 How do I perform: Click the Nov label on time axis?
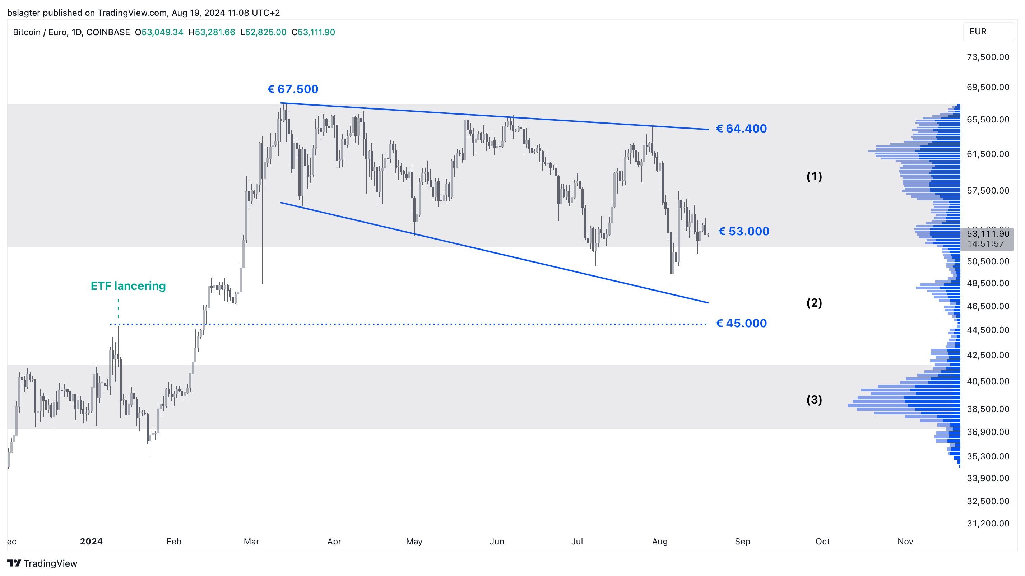[905, 542]
